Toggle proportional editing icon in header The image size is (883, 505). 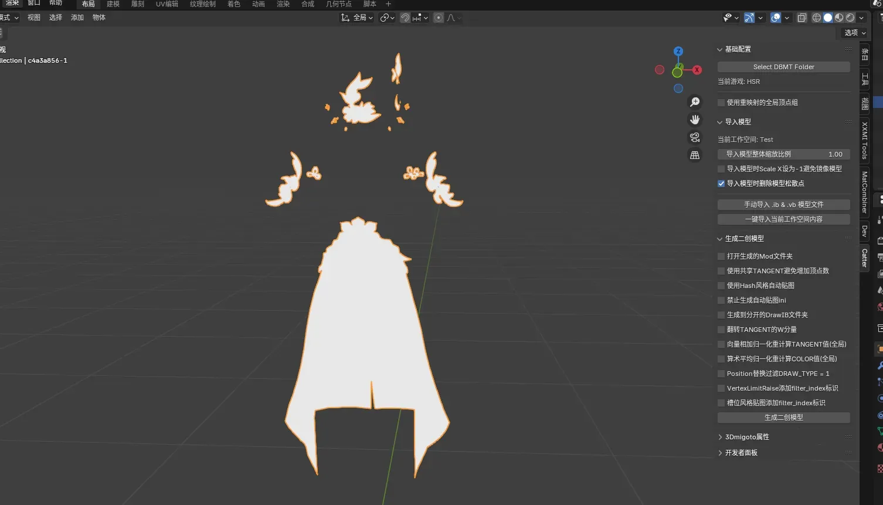pyautogui.click(x=438, y=18)
